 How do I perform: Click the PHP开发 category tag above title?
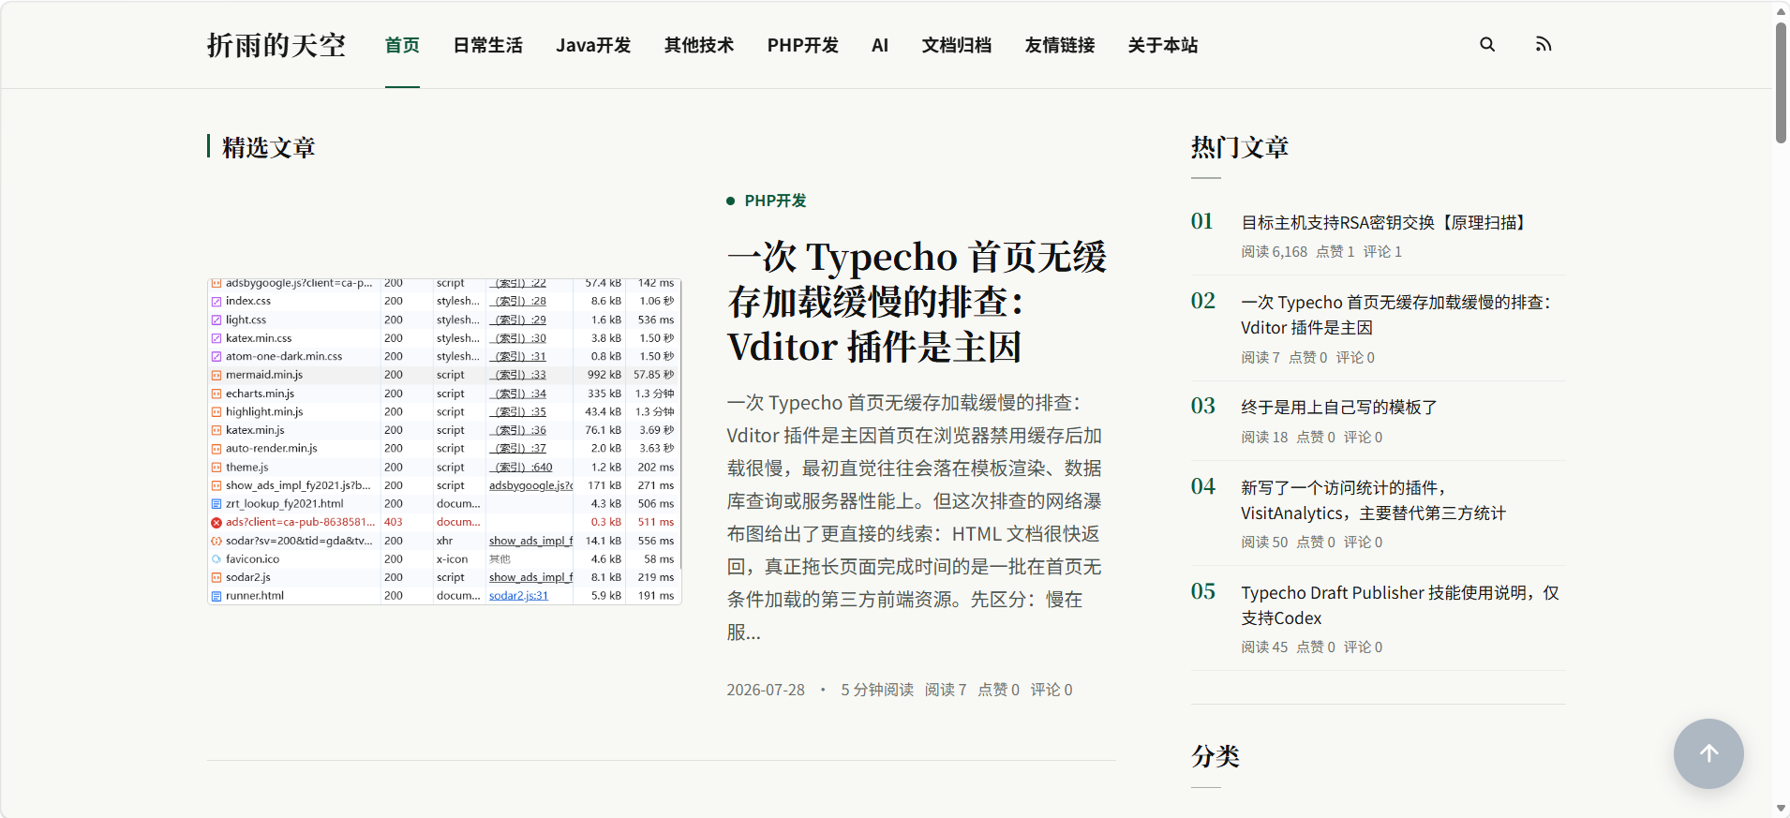(x=775, y=201)
